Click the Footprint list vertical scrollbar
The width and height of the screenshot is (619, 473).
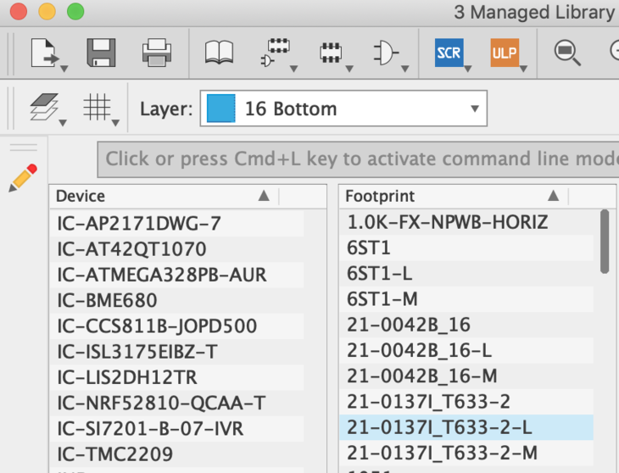(x=605, y=242)
